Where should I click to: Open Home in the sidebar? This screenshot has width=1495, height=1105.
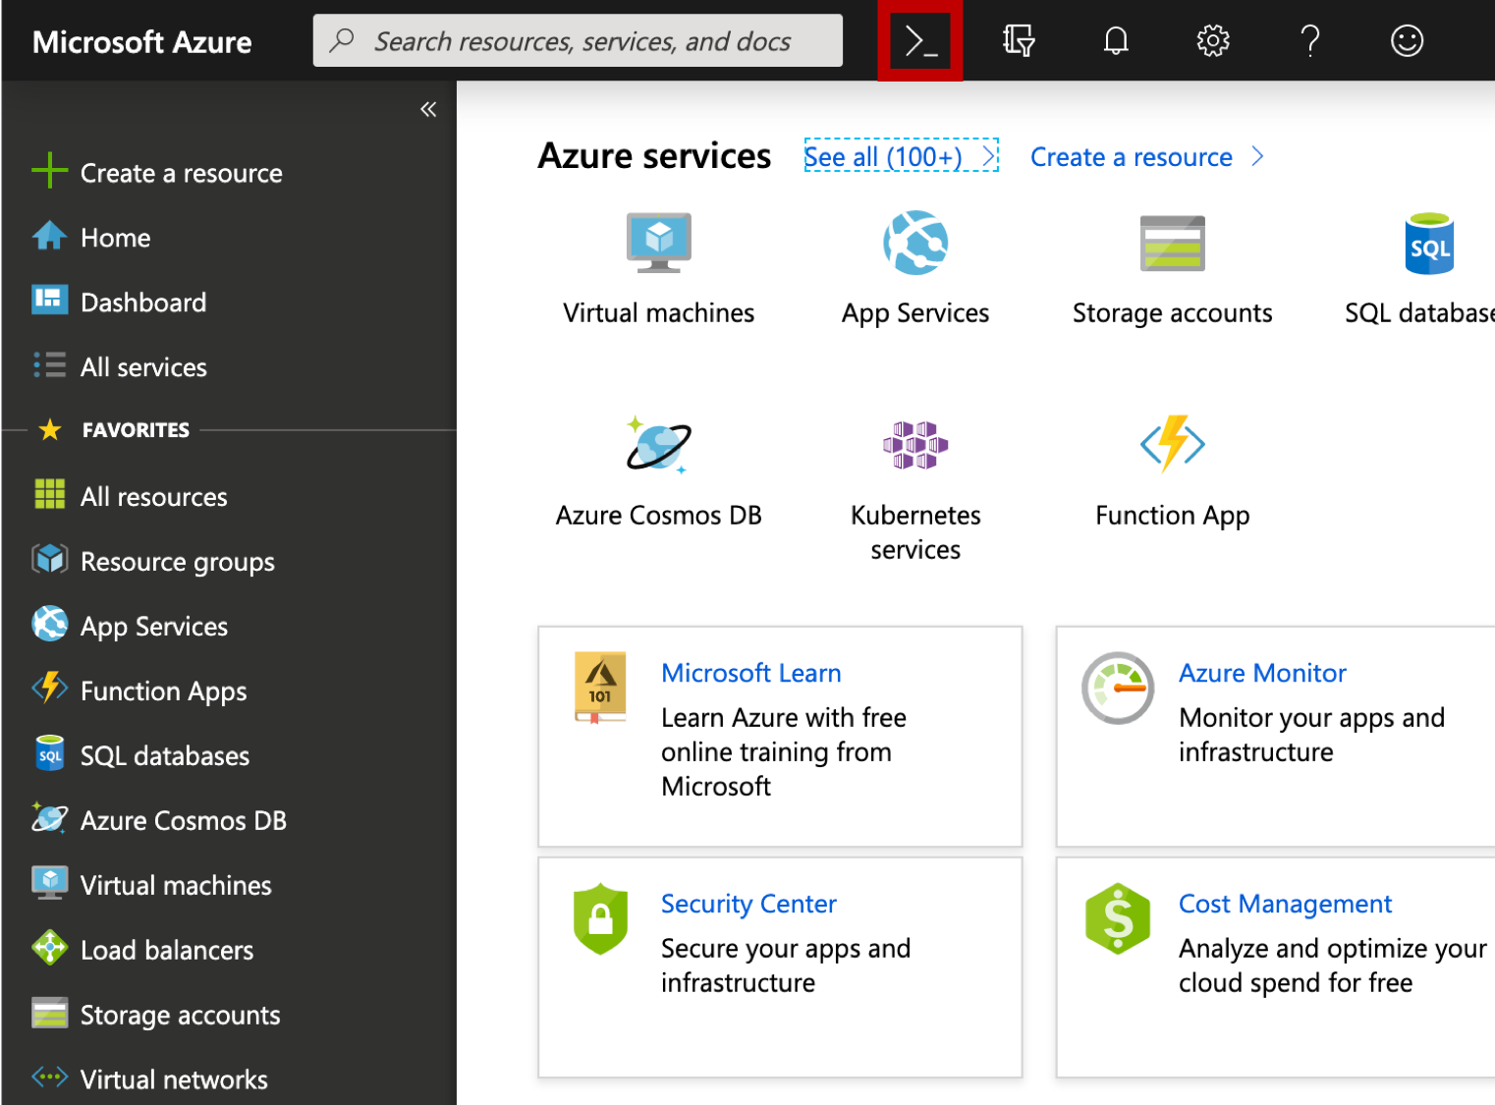click(x=115, y=238)
